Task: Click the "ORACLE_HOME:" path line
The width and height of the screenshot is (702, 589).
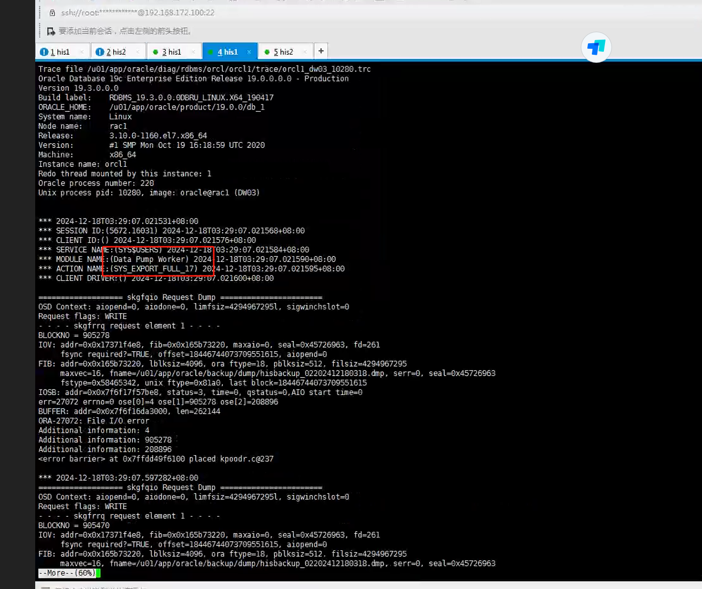Action: pyautogui.click(x=151, y=107)
